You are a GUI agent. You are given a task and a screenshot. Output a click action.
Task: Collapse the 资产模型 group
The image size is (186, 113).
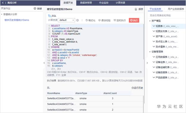click(150, 21)
